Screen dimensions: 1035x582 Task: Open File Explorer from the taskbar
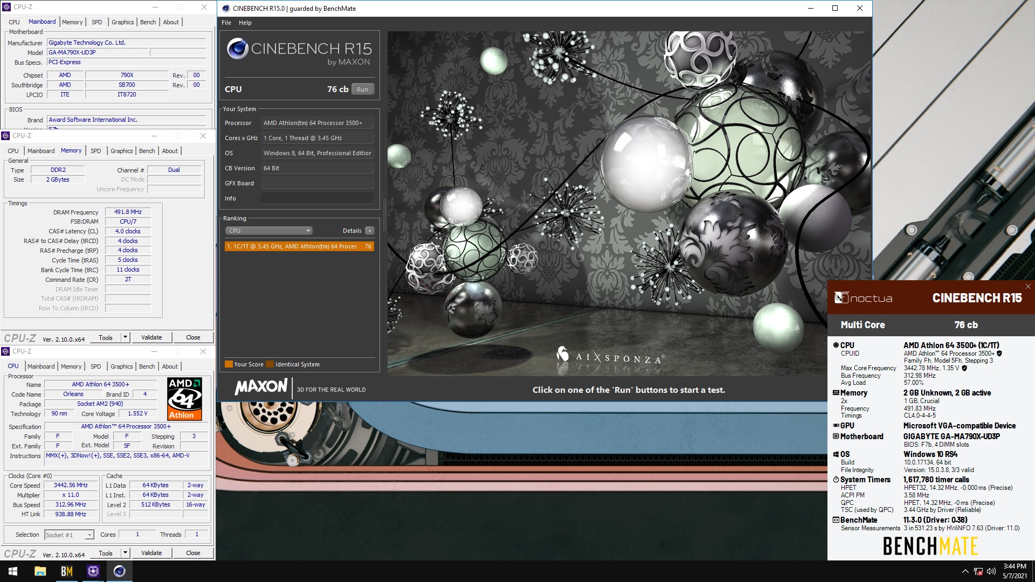[40, 571]
